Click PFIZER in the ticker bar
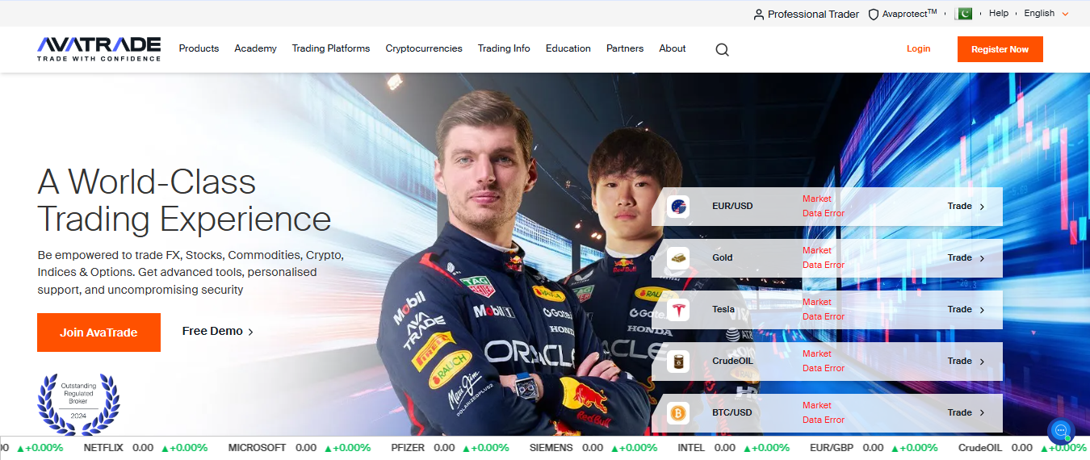1090x460 pixels. coord(408,448)
